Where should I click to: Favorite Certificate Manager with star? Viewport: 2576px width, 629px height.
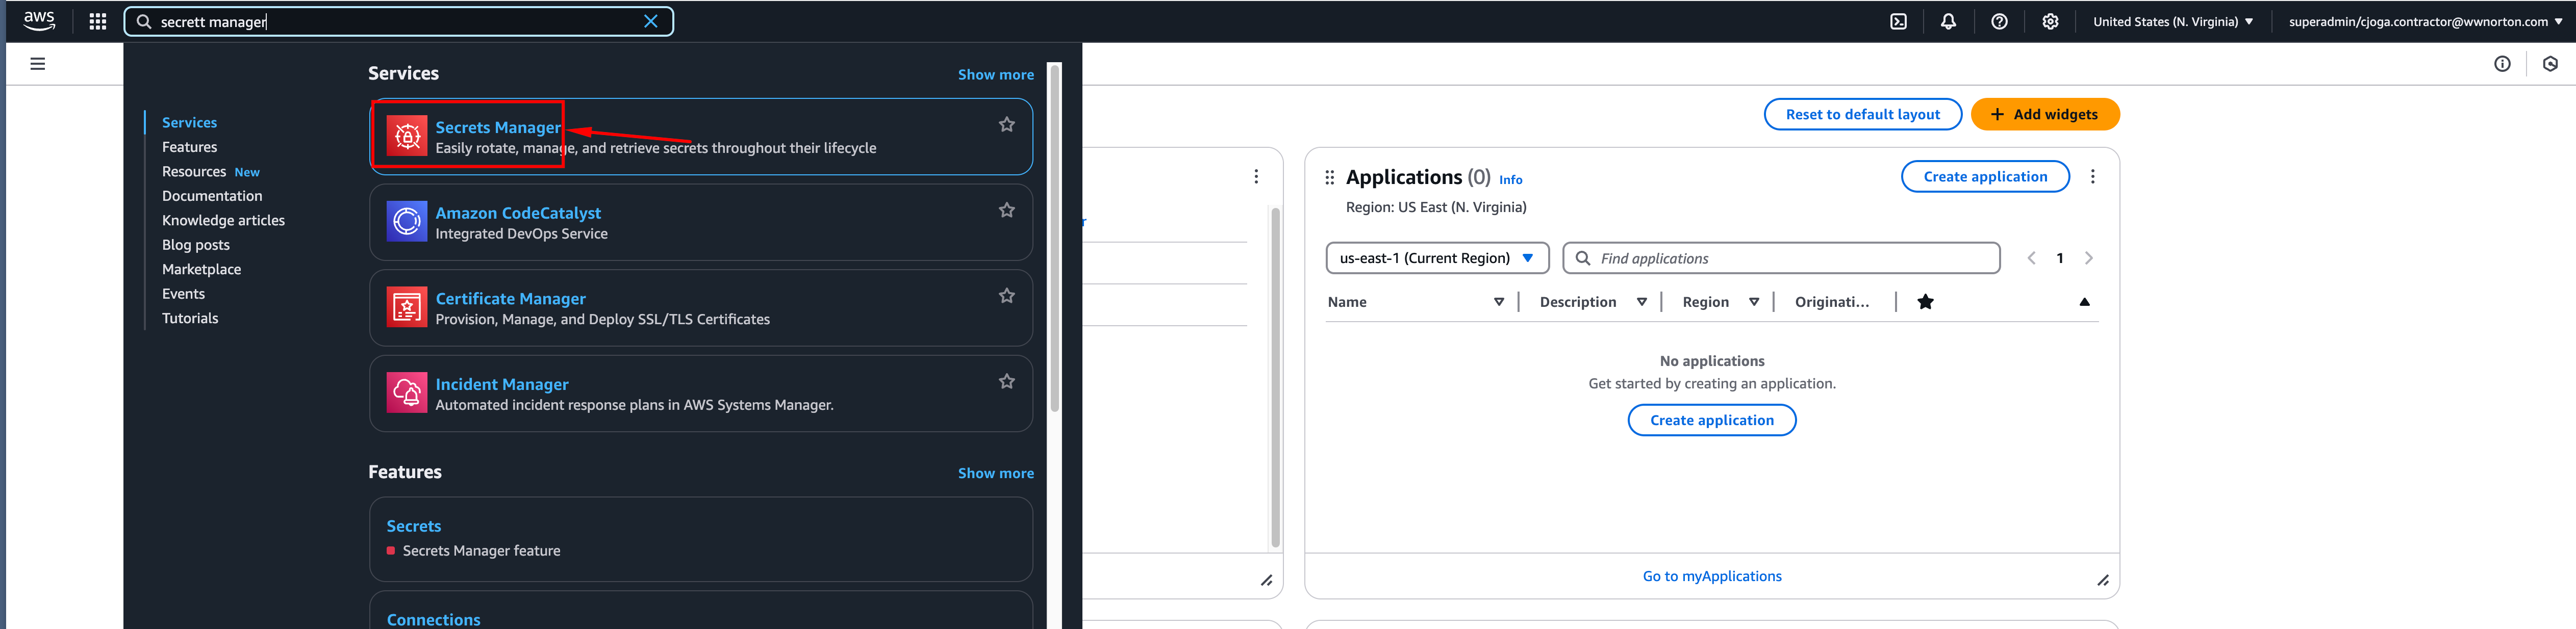click(1006, 296)
